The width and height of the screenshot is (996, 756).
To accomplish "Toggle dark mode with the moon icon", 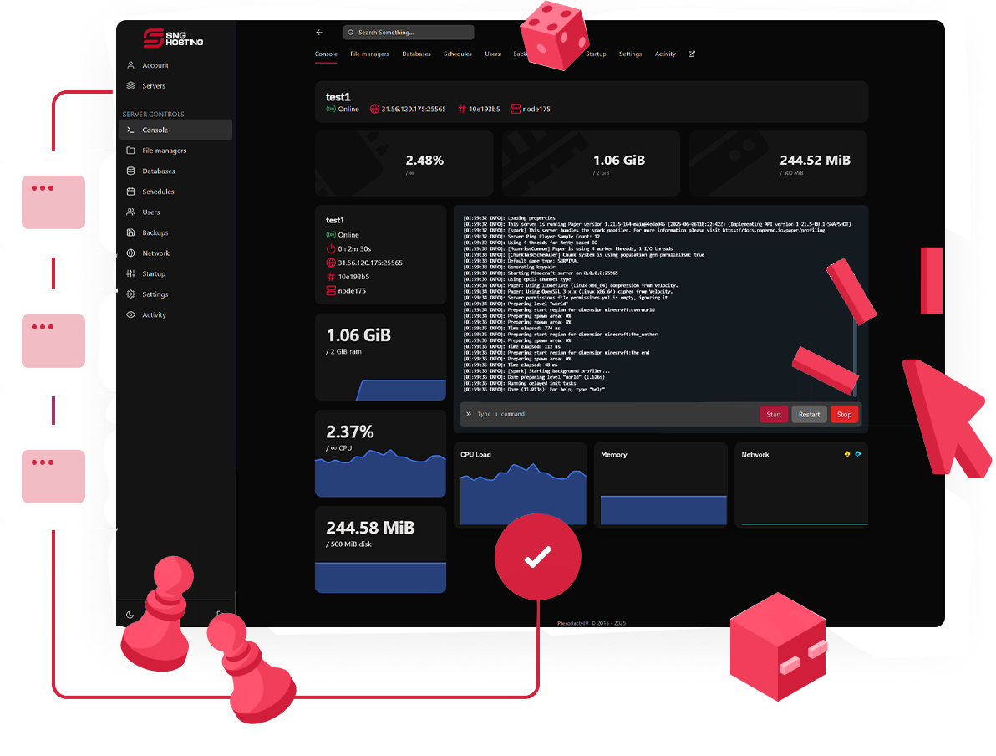I will tap(130, 615).
